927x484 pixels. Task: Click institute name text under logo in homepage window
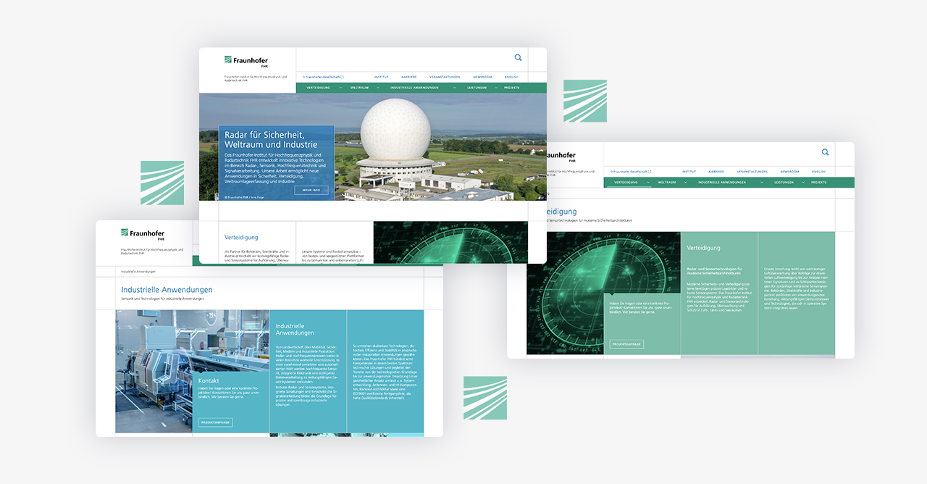coord(255,79)
